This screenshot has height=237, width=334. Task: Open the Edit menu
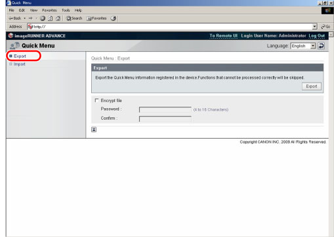pos(22,10)
